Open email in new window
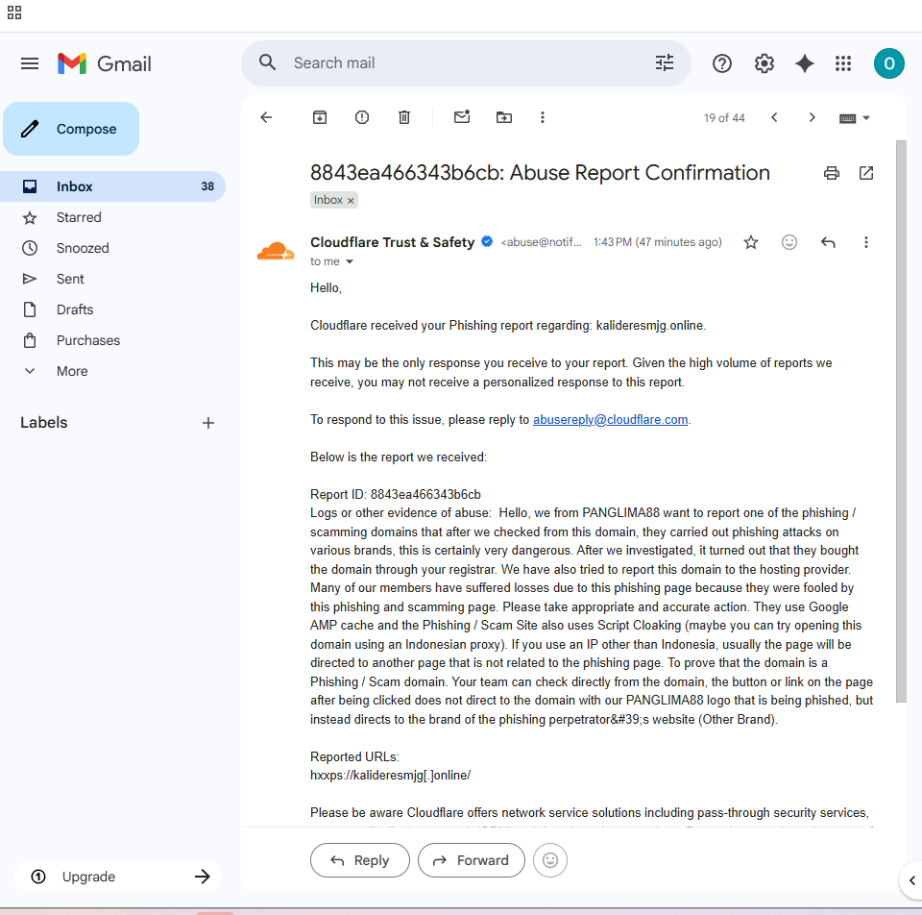922x915 pixels. point(866,173)
